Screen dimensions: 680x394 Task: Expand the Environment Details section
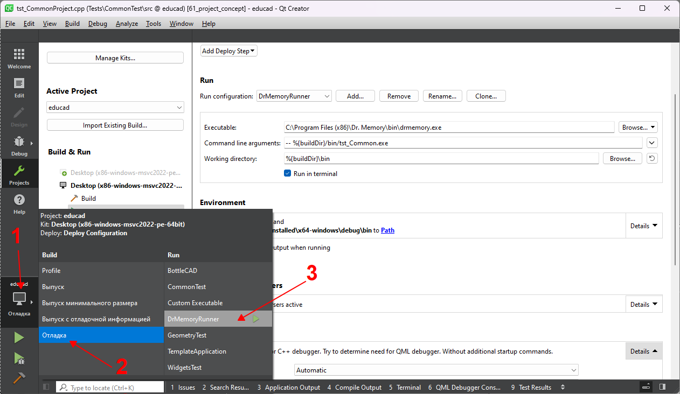(x=644, y=226)
